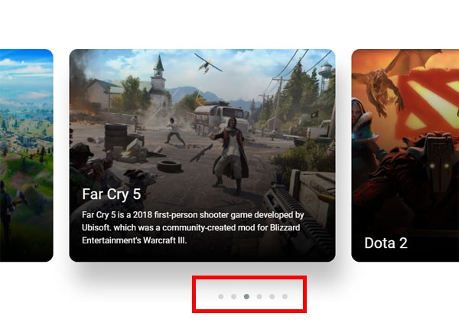
Task: Jump to the fourth pagination dot
Action: (259, 297)
